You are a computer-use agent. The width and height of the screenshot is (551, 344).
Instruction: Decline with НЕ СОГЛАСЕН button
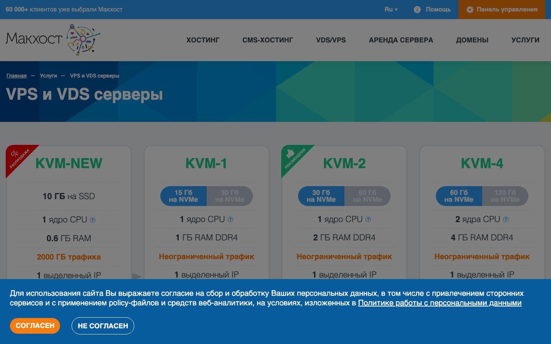pyautogui.click(x=103, y=326)
